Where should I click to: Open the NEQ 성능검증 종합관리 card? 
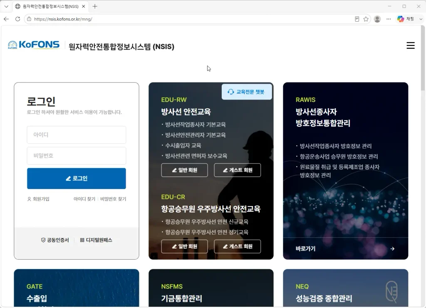pos(346,288)
